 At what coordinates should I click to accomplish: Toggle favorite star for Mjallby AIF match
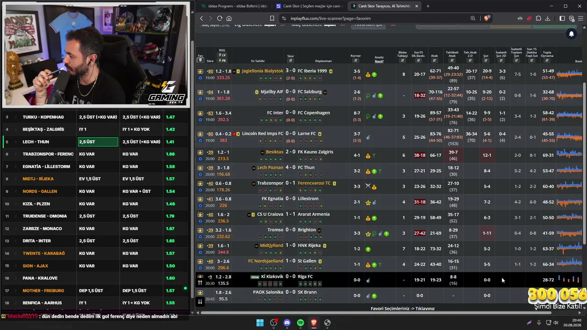pos(200,92)
